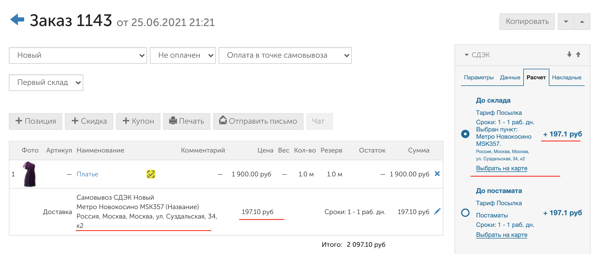596x254 pixels.
Task: Click the blue back arrow icon
Action: click(17, 20)
